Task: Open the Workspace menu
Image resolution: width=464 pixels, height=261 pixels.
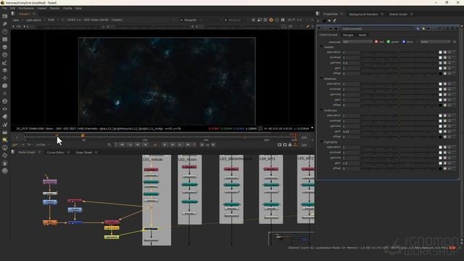Action: (x=26, y=8)
